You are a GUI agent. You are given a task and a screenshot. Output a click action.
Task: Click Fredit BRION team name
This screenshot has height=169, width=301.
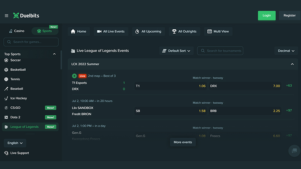pyautogui.click(x=82, y=114)
